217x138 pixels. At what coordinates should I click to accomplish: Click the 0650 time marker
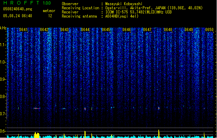pyautogui.click(x=209, y=30)
